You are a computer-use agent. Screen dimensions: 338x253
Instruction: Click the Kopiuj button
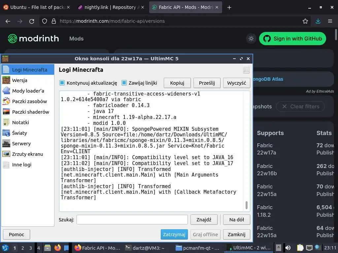pos(177,83)
